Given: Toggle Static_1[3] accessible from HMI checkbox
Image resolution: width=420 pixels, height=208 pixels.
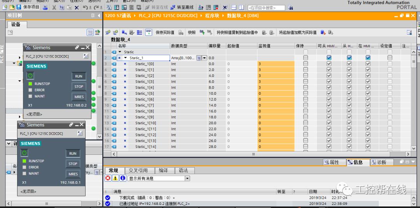Looking at the screenshot, I should (x=329, y=81).
